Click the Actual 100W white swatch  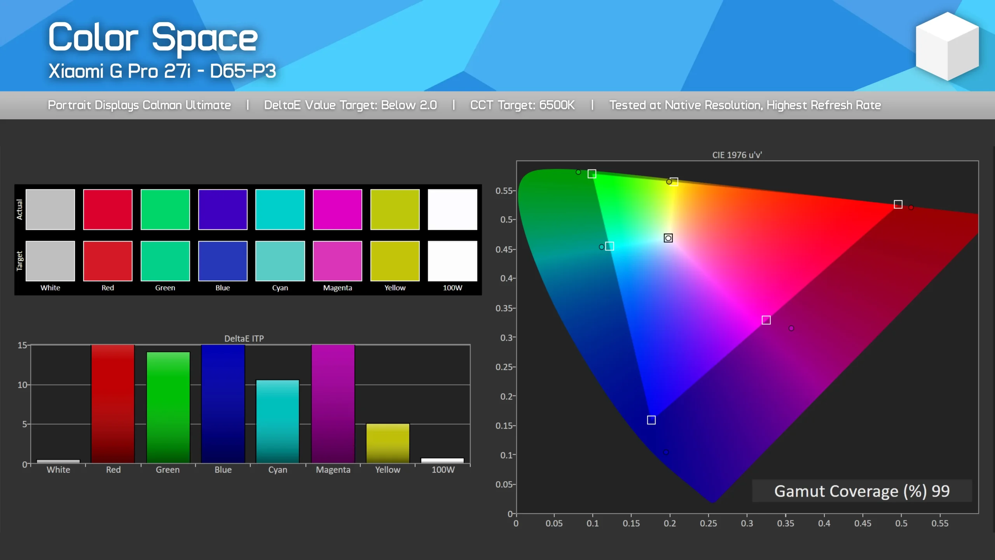coord(452,209)
